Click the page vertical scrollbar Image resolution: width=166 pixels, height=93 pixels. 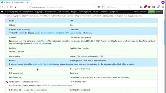[164, 33]
